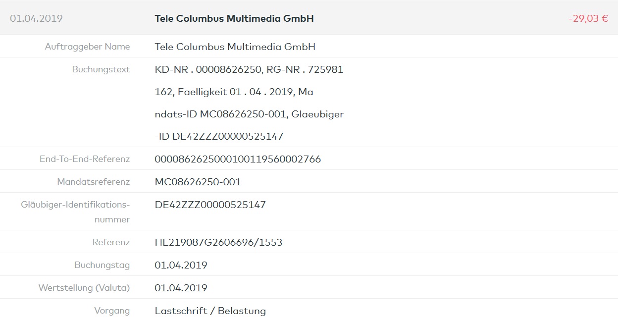This screenshot has width=618, height=321.
Task: Select the Gläubiger-Identifikationsnummer row value
Action: tap(210, 205)
